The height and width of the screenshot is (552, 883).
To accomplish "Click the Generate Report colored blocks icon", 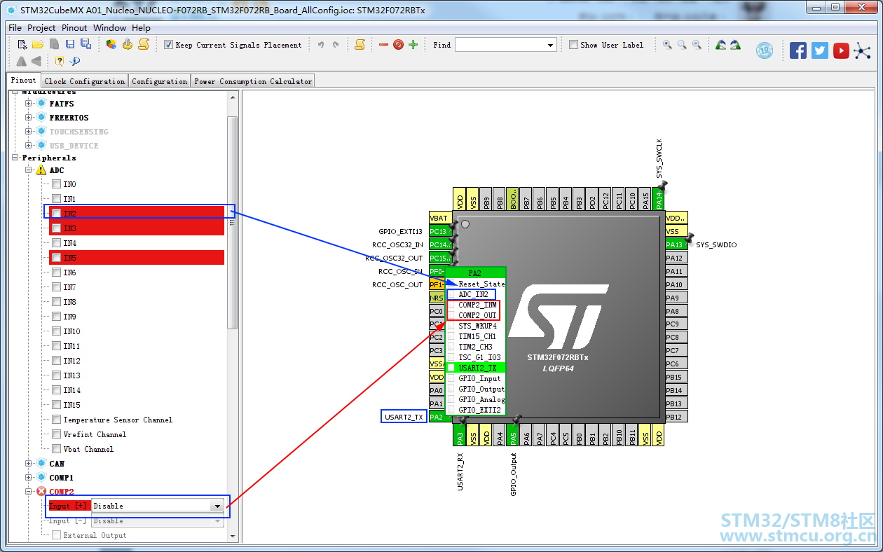I will click(x=111, y=44).
